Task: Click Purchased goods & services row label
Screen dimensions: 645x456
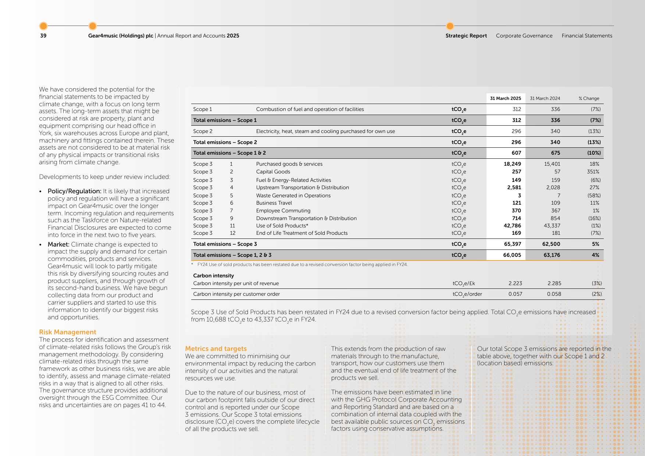Action: (x=289, y=164)
